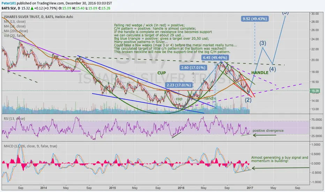325x192 pixels.
Task: Select the bold uppercase CUP annotation
Action: tap(161, 73)
